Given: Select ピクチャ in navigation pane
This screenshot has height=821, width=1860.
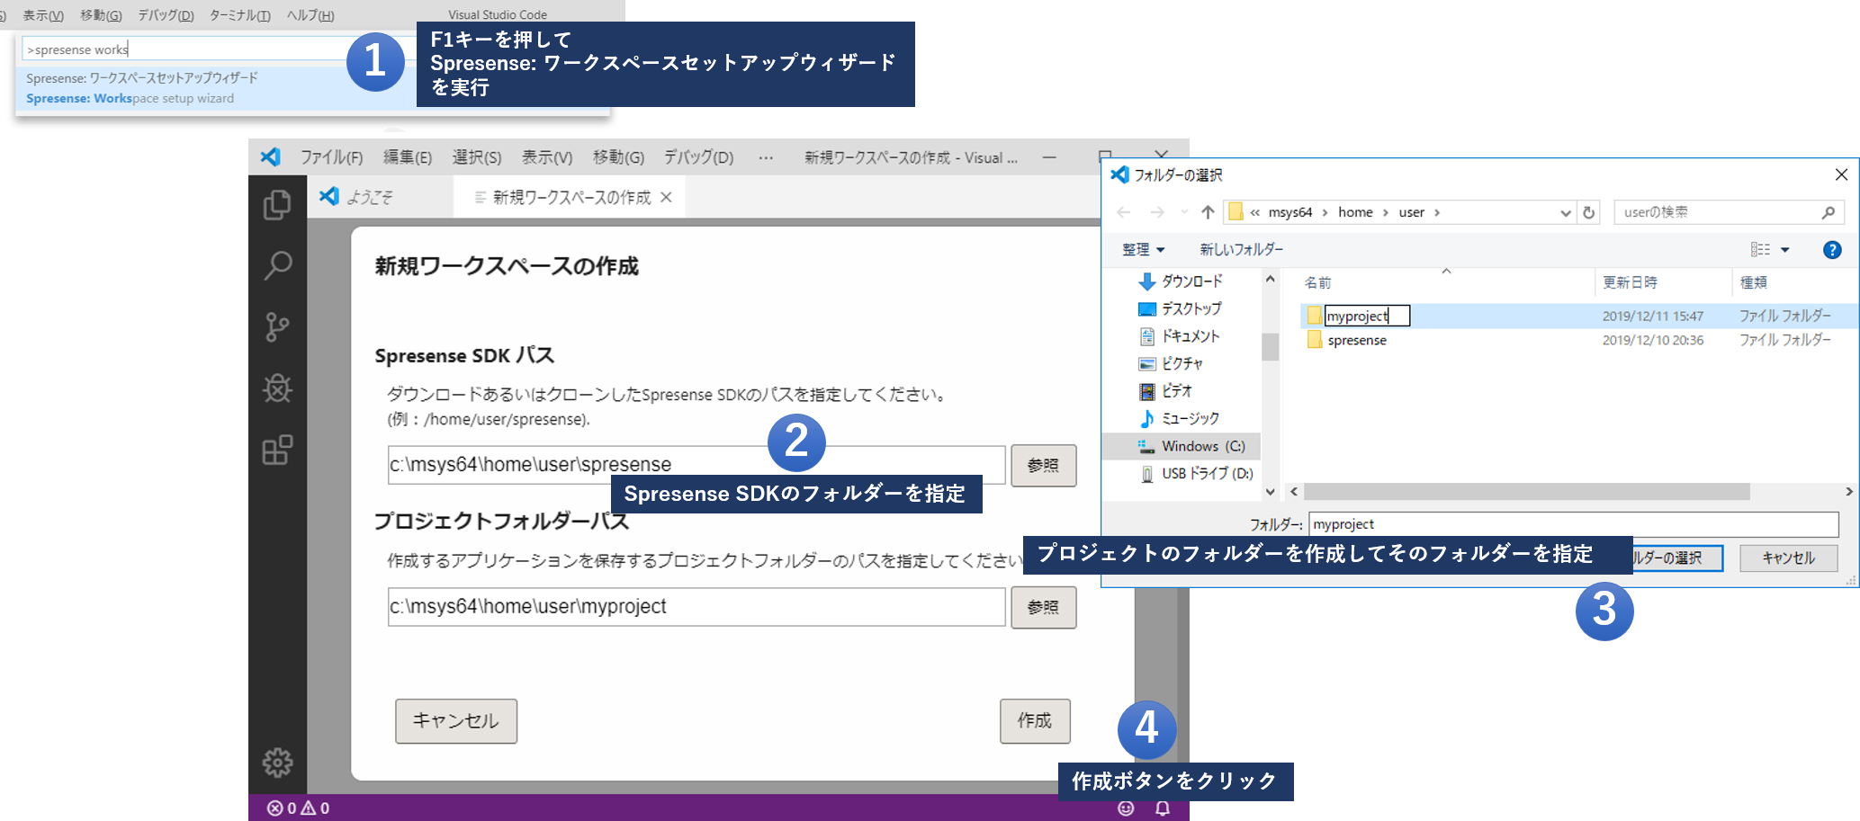Looking at the screenshot, I should pos(1171,363).
